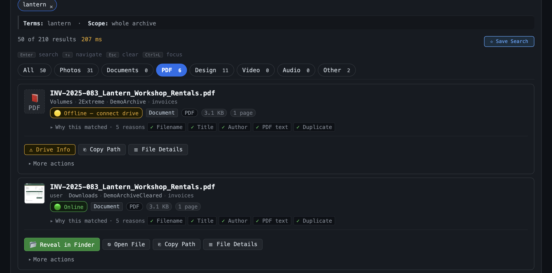Copy Path of the offline result
Viewport: 552px width, 273px height.
102,149
